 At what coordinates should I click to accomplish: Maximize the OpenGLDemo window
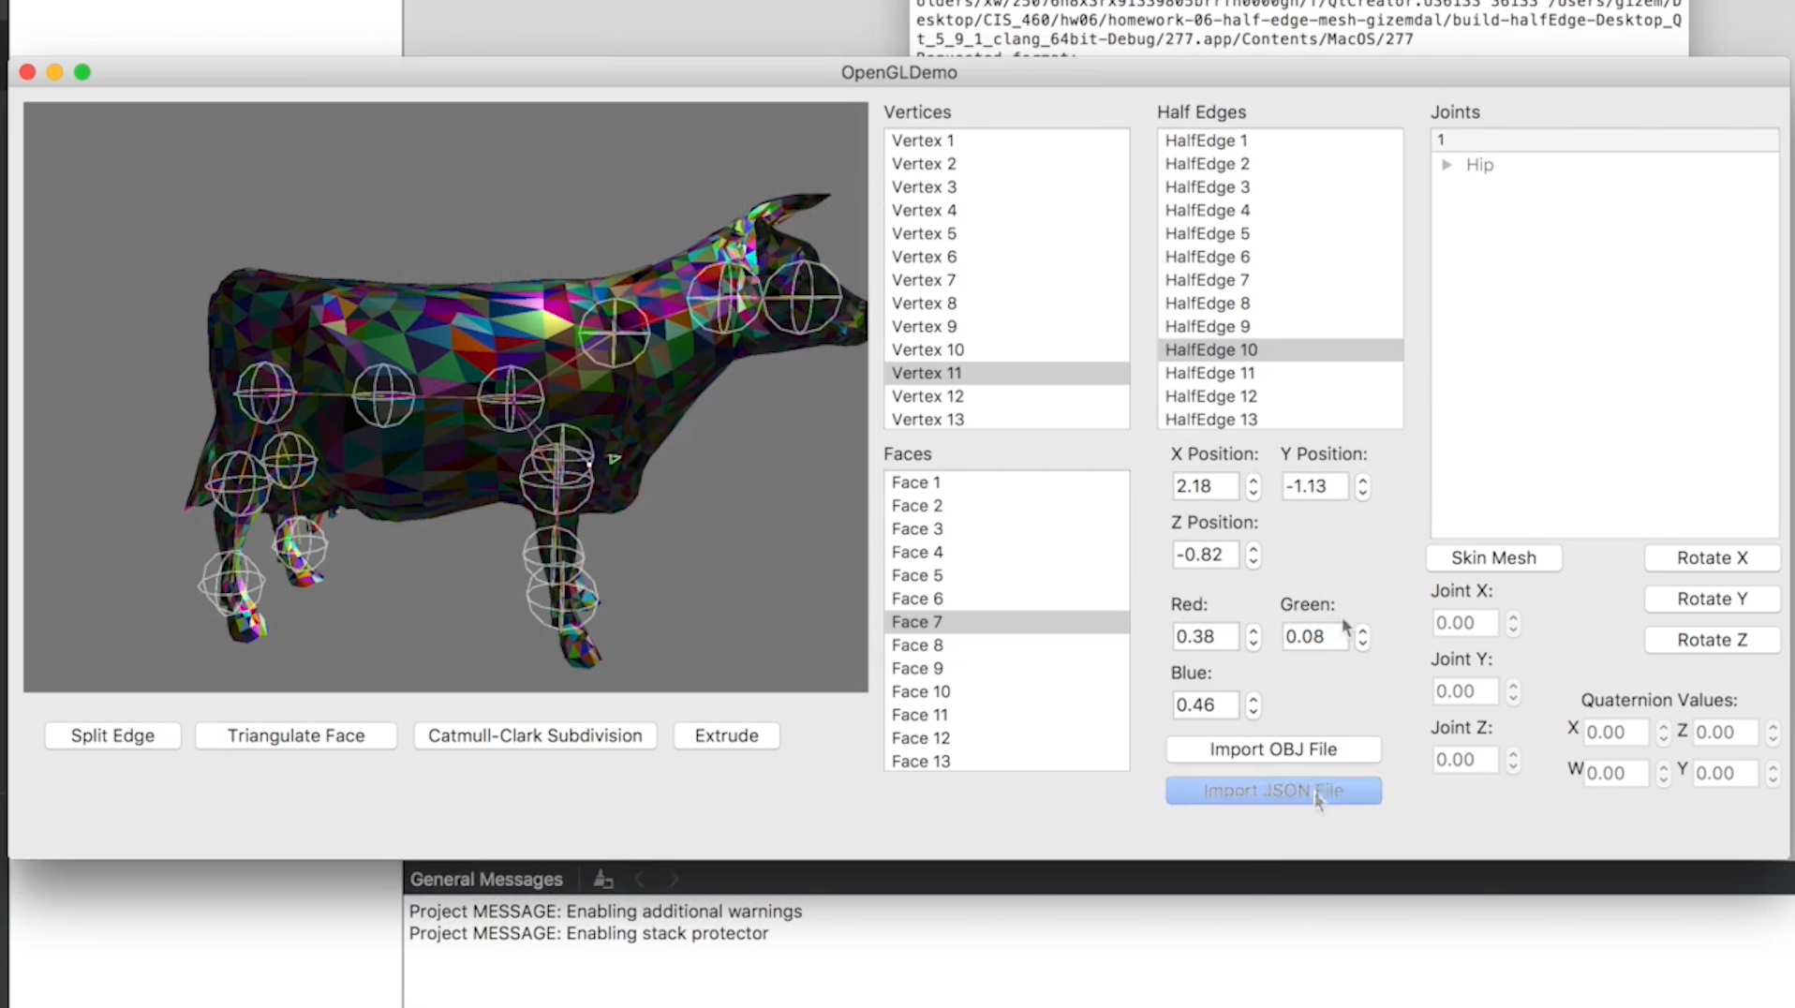point(82,72)
